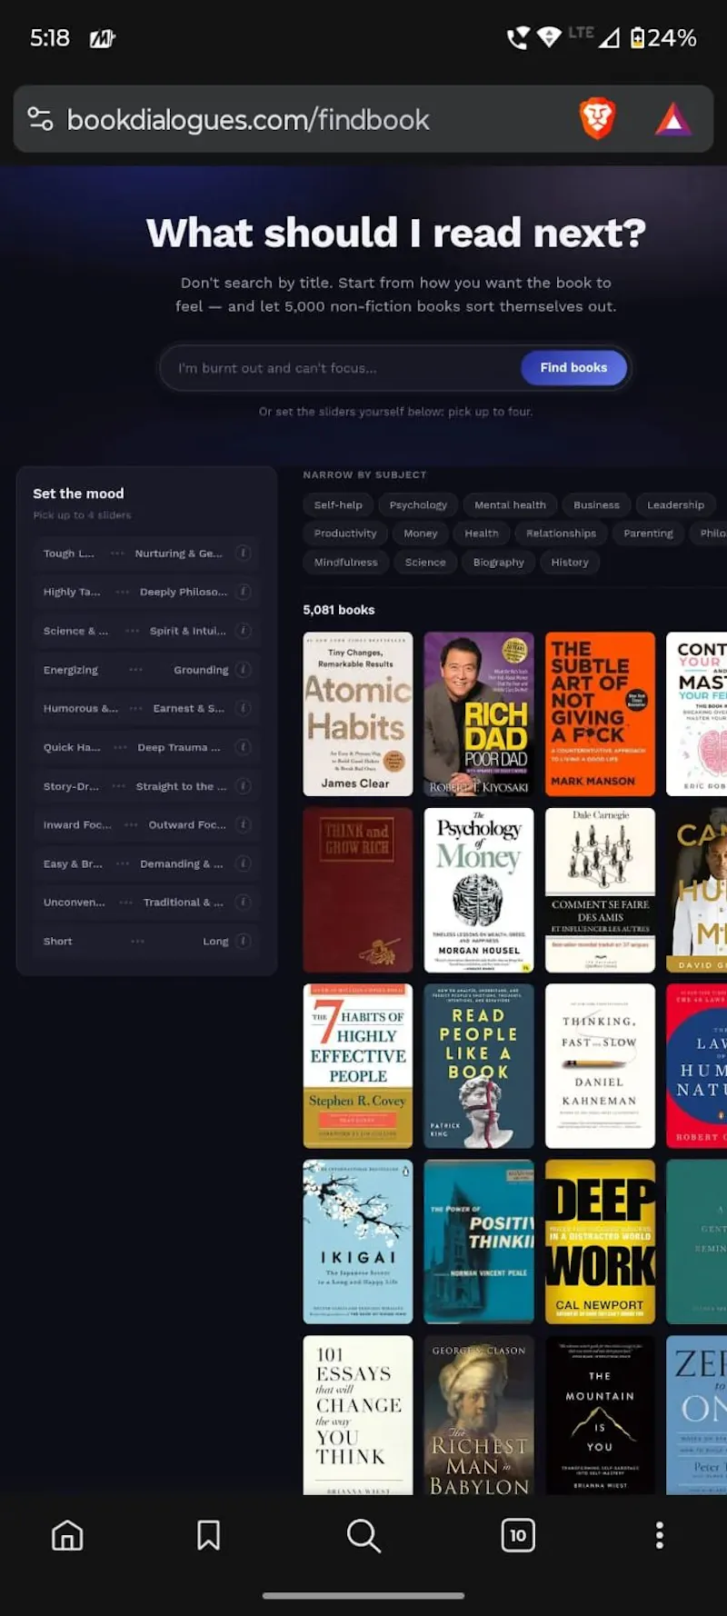Show info for Easy / Demanding slider
The width and height of the screenshot is (727, 1616).
click(x=243, y=863)
